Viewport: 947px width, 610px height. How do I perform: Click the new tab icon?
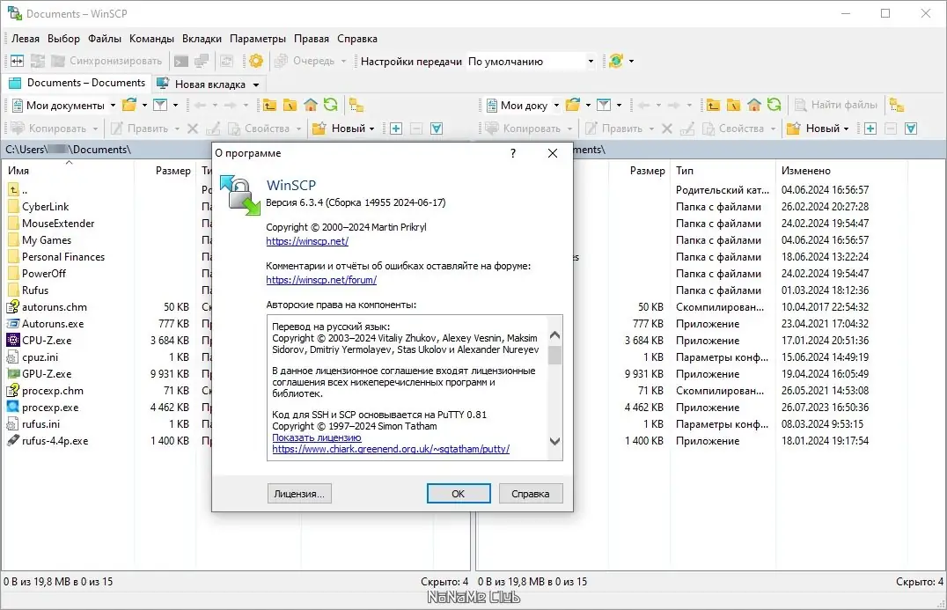[x=164, y=84]
